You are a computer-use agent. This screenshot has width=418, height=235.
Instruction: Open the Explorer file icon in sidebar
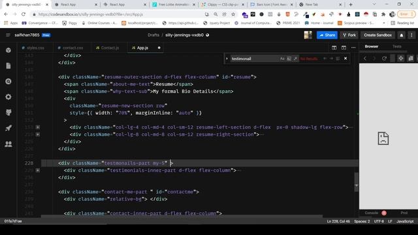8,65
